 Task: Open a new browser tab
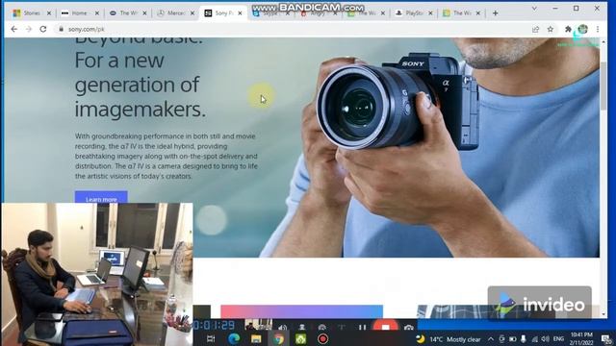click(495, 12)
